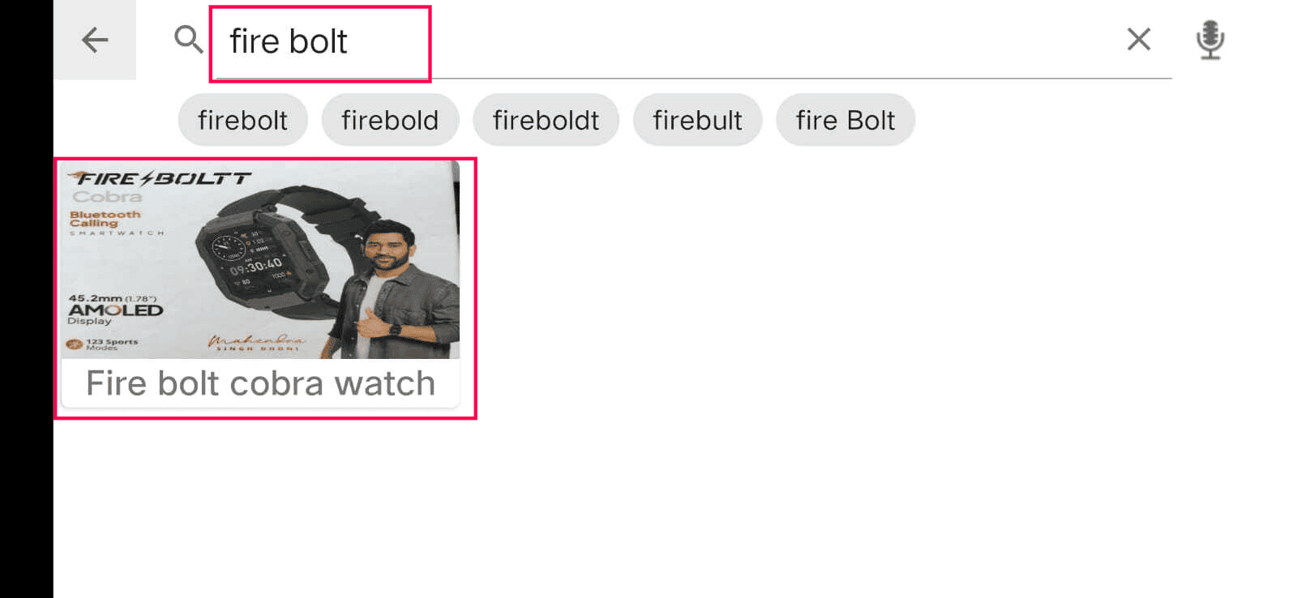Click the Fire-Boltt logo in the thumbnail
The width and height of the screenshot is (1297, 598).
160,177
